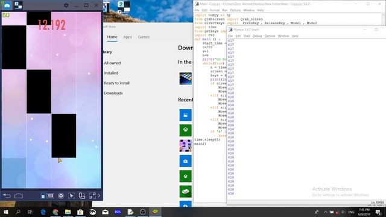386x217 pixels.
Task: Open Mail app from taskbar
Action: (105, 212)
